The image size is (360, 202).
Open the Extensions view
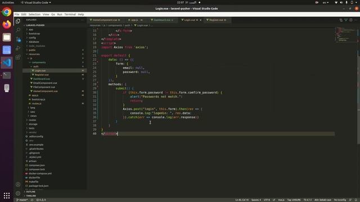click(x=18, y=57)
